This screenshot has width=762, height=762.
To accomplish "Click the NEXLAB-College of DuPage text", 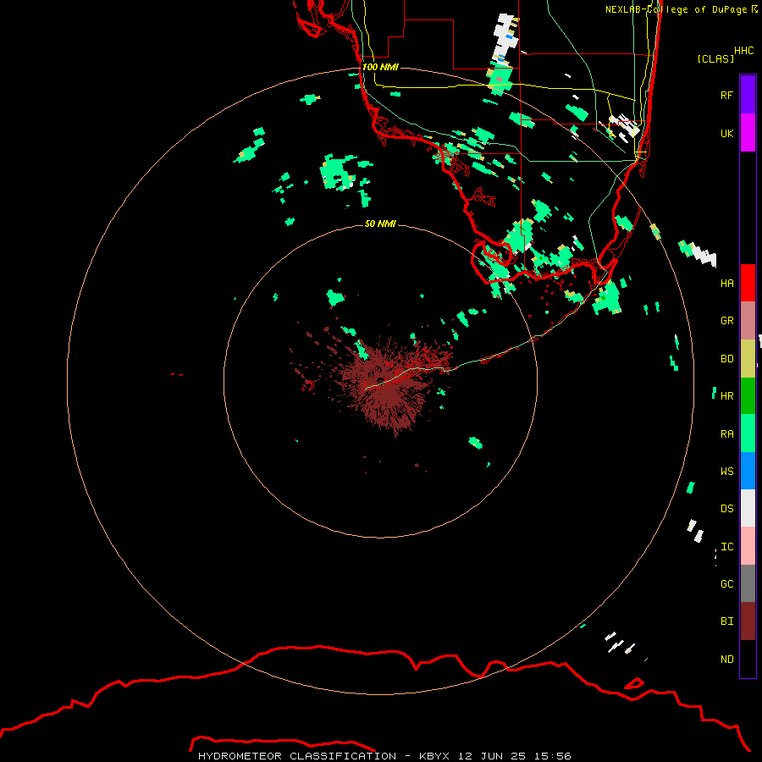I will 676,9.
